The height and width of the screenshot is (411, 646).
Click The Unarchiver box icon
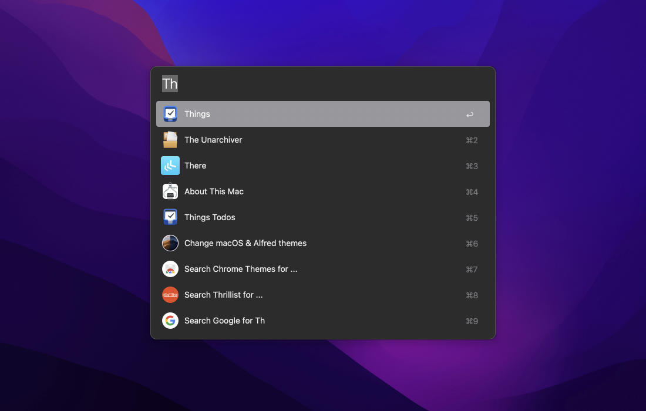click(x=170, y=140)
